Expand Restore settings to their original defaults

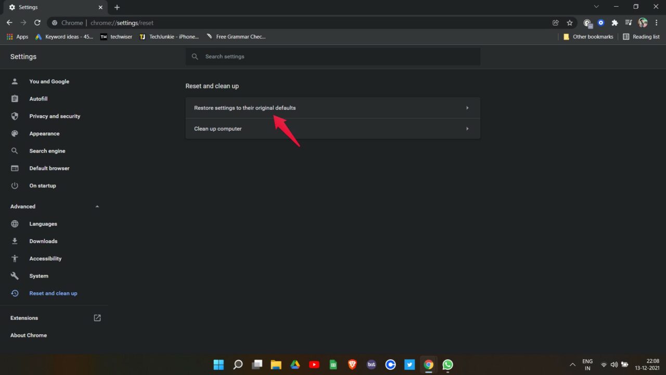(x=333, y=108)
